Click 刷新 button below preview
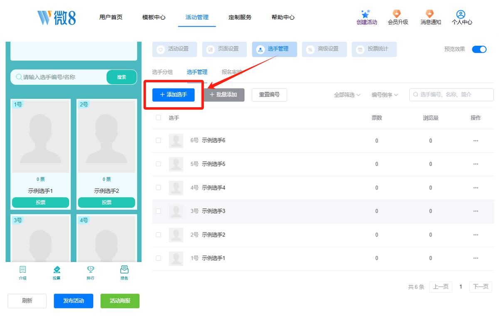 (x=27, y=301)
